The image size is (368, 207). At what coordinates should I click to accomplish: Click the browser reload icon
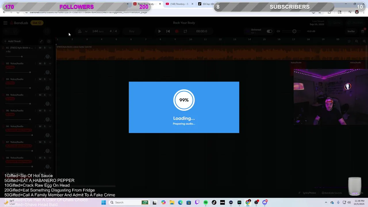[18, 12]
